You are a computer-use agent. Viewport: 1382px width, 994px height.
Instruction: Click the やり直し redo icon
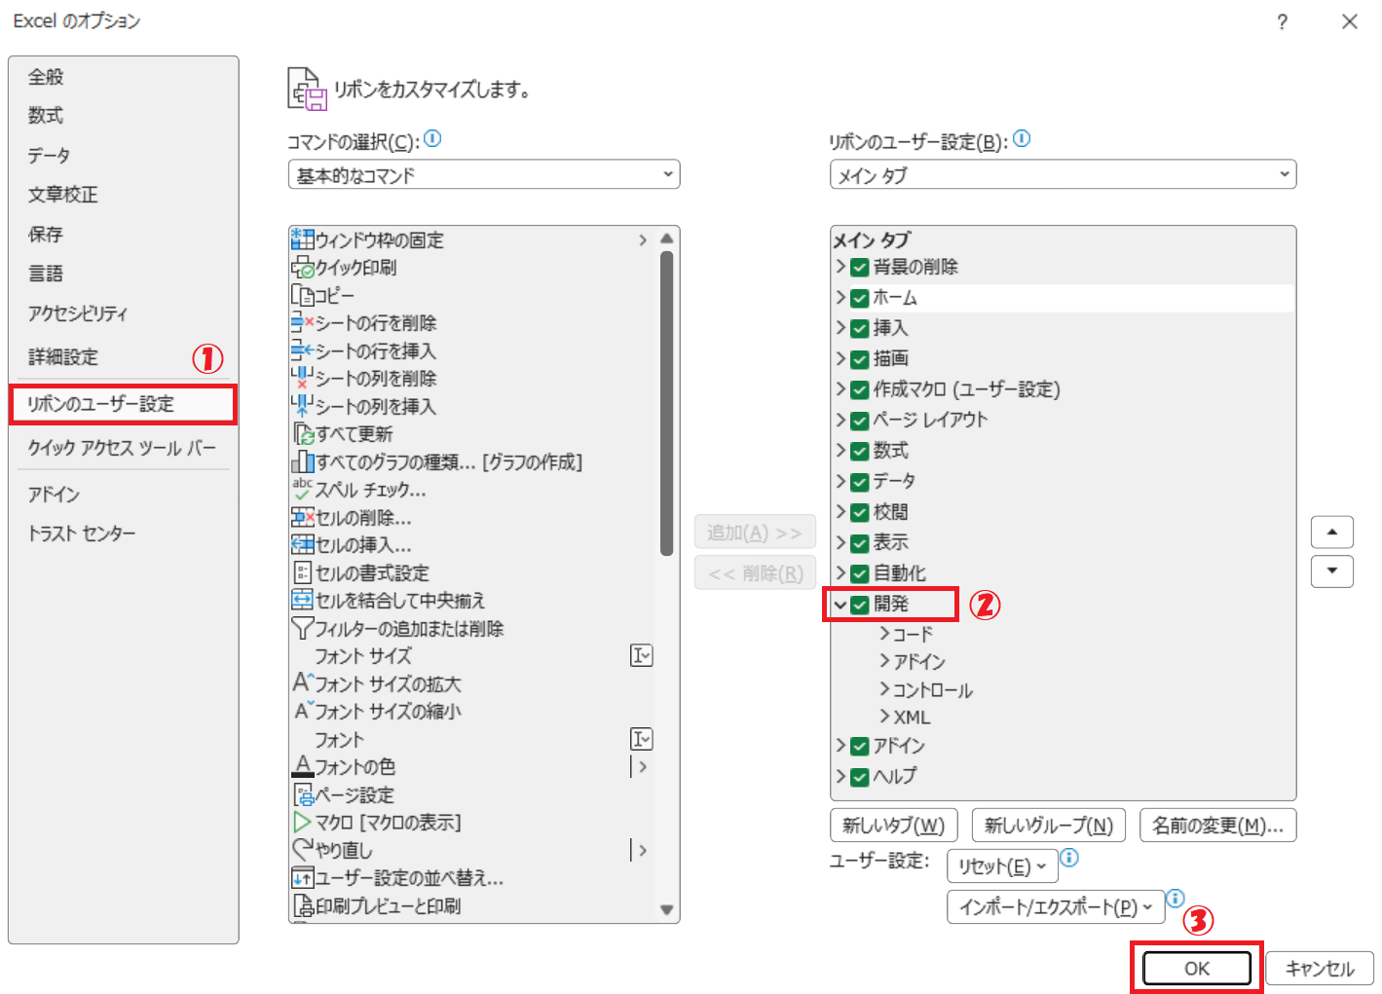303,850
